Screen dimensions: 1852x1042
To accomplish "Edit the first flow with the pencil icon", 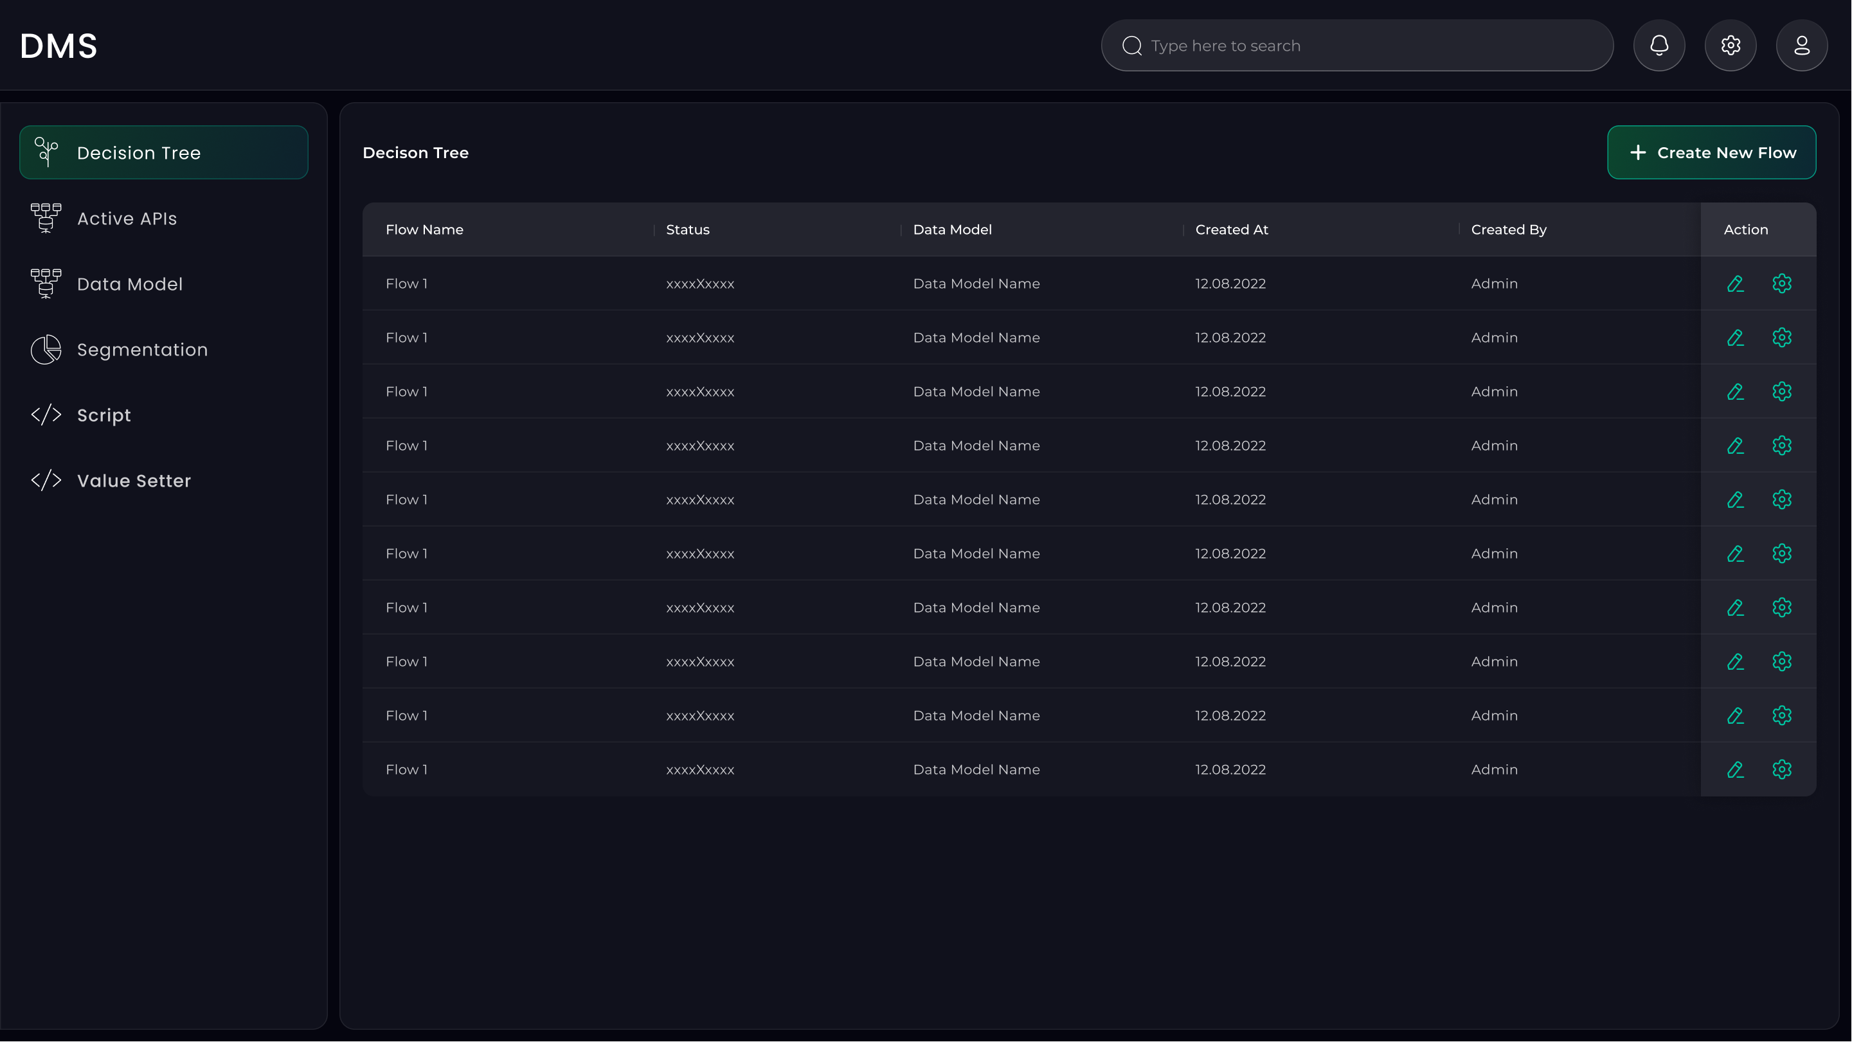I will click(1736, 283).
